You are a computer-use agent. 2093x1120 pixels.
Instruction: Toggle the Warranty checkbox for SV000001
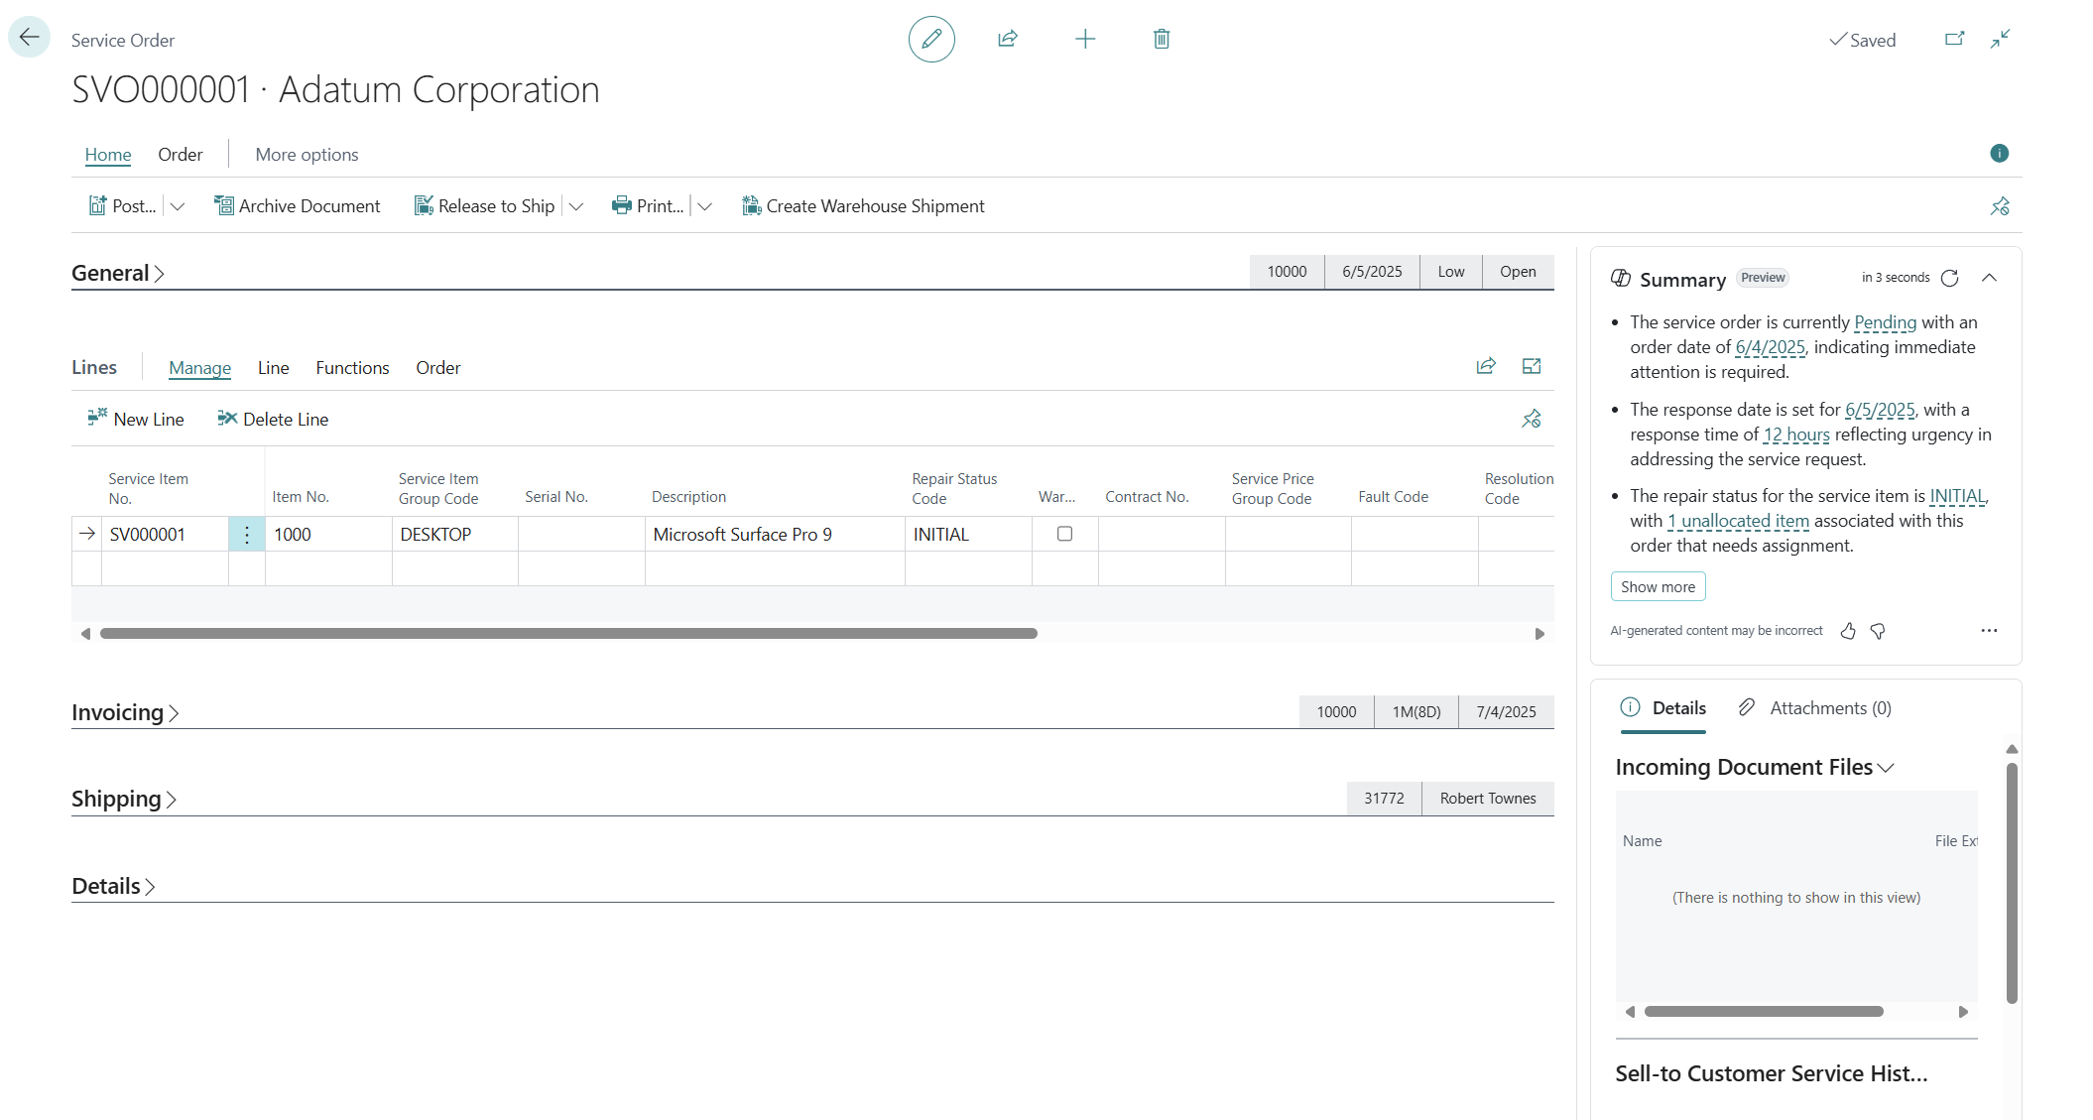tap(1064, 534)
